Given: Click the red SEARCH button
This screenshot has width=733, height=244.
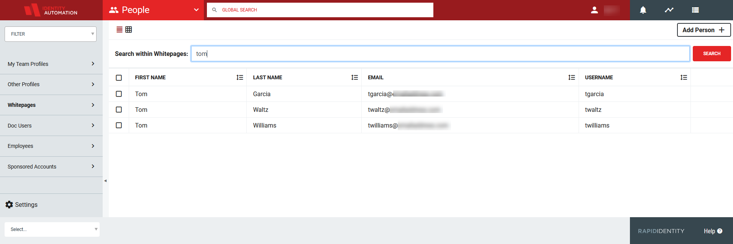Looking at the screenshot, I should [x=712, y=54].
